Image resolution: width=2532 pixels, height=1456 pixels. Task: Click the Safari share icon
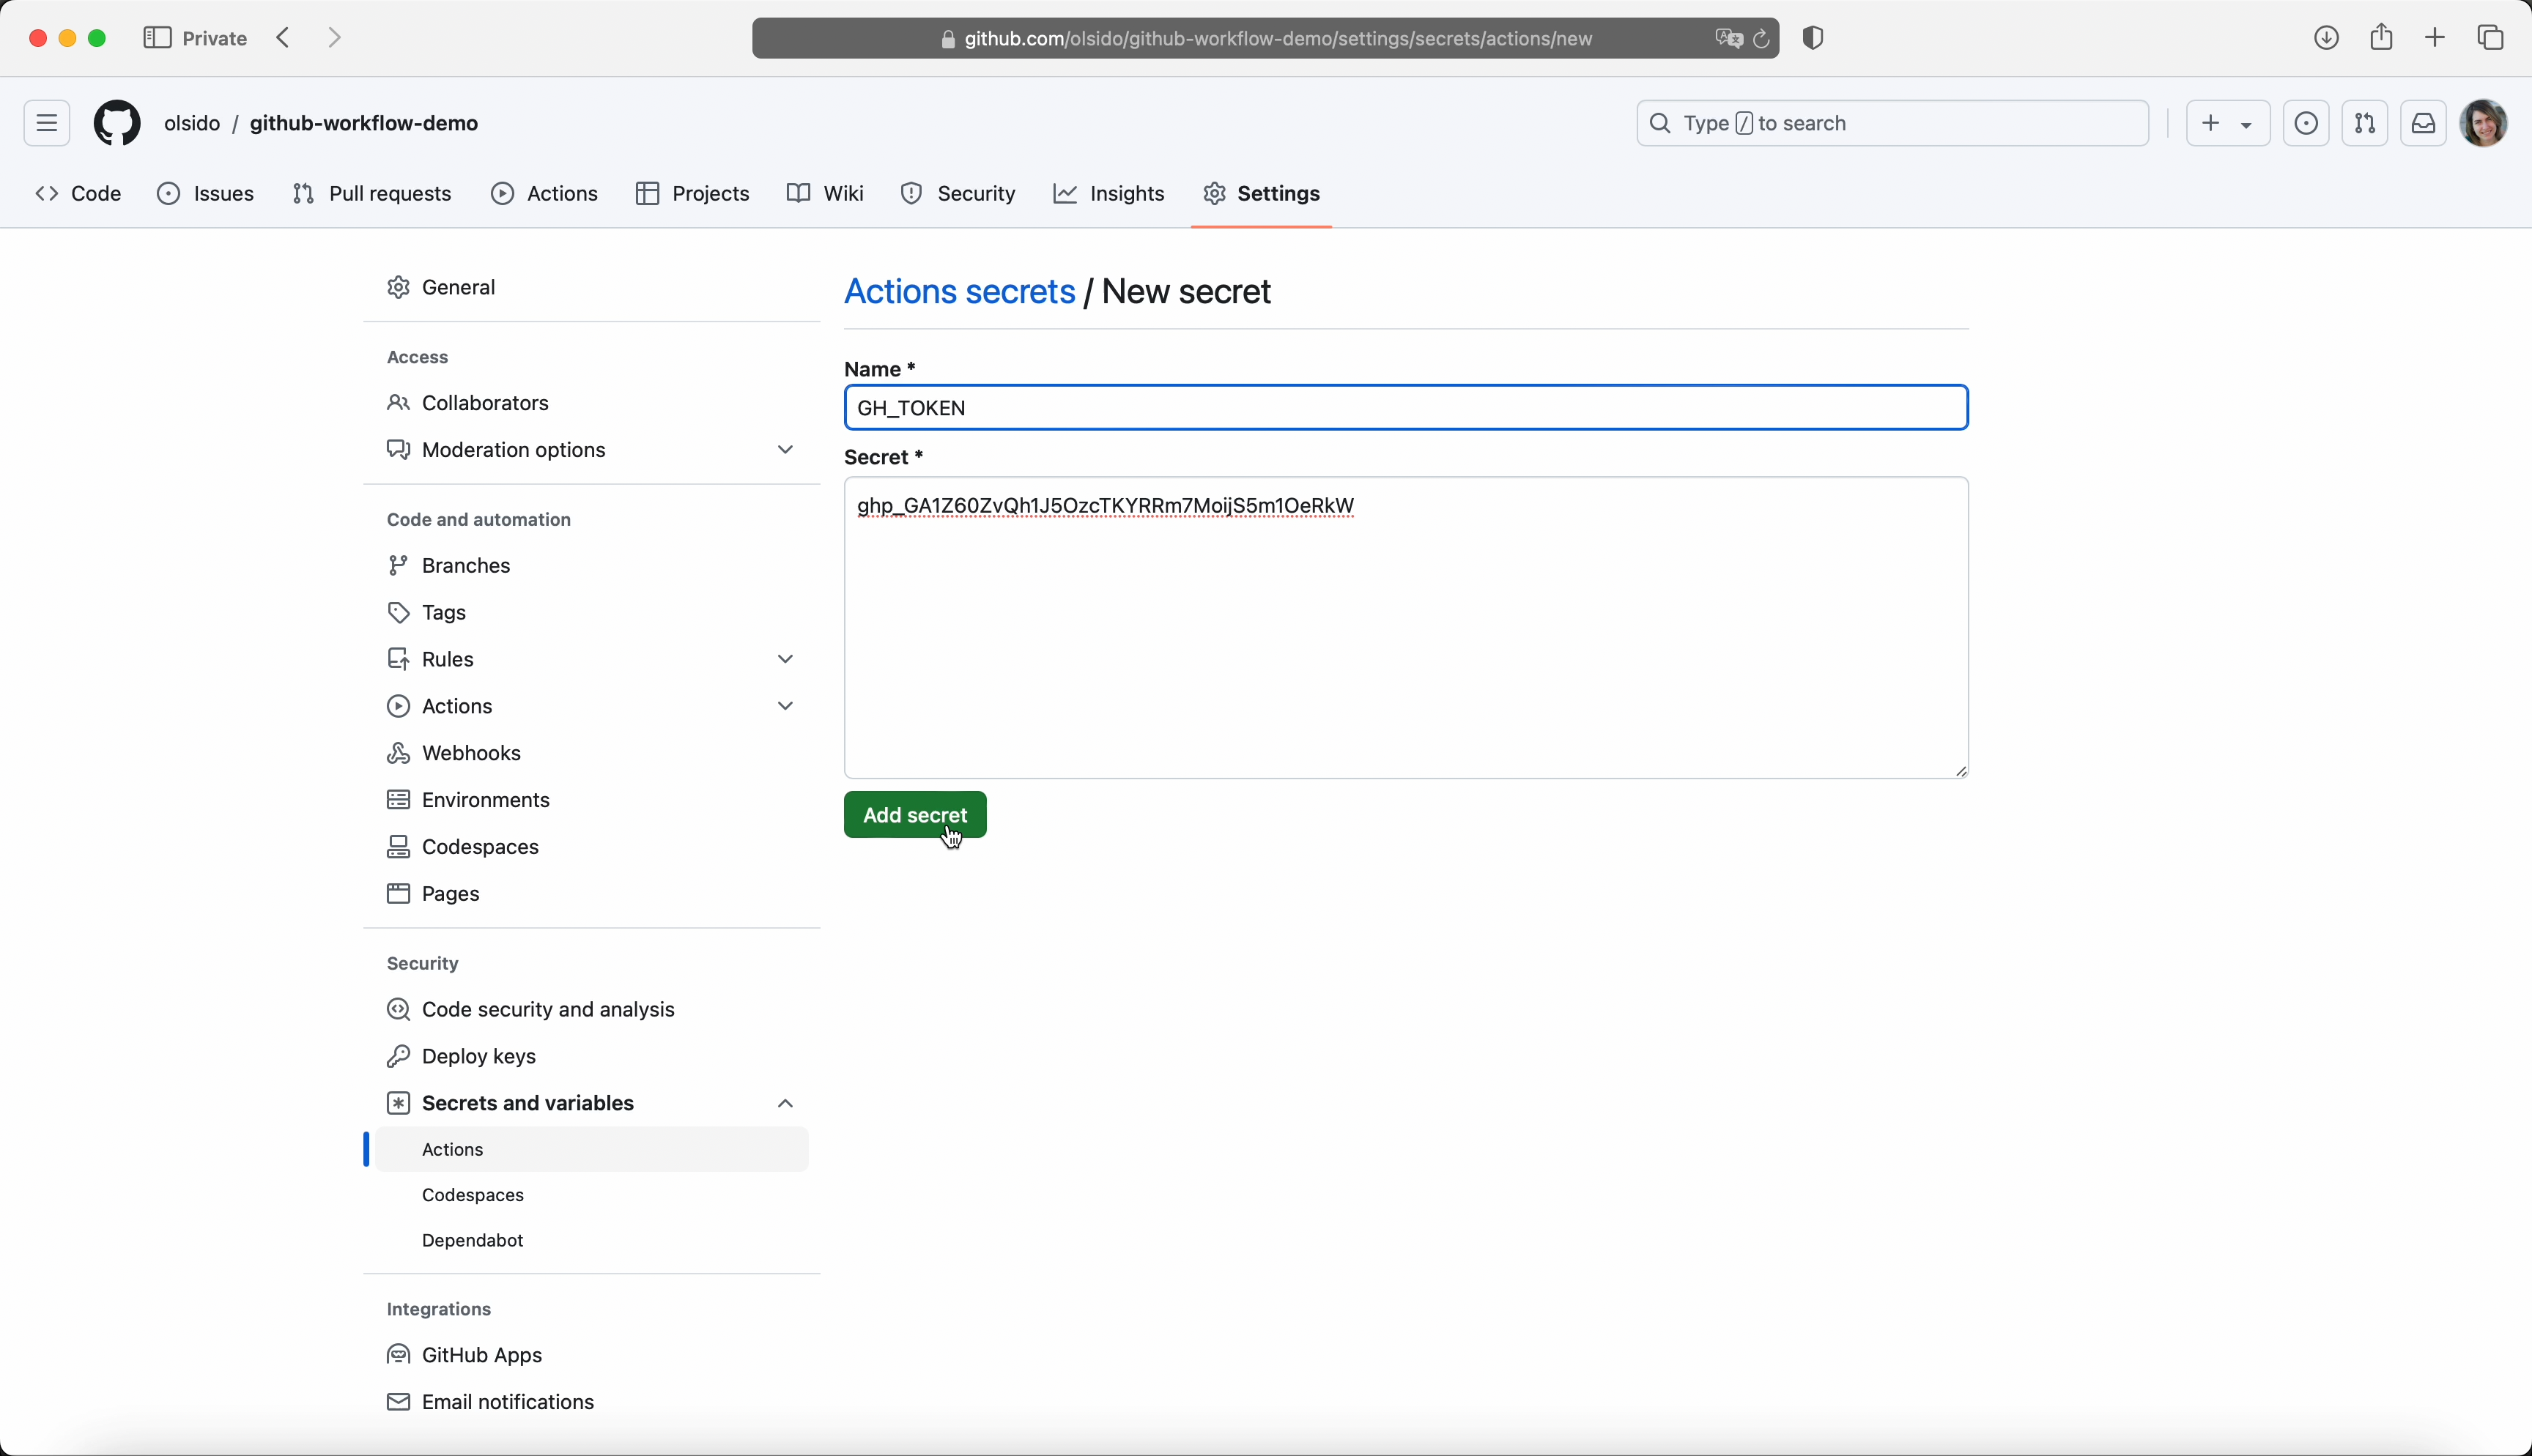[x=2382, y=38]
